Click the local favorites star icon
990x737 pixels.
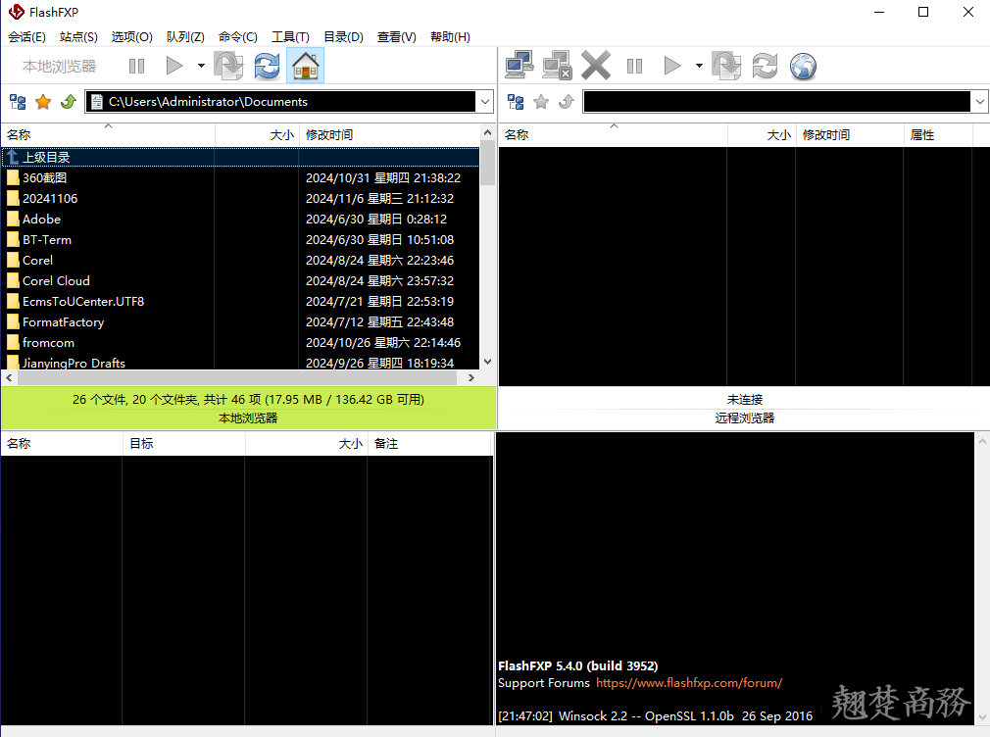click(x=43, y=102)
